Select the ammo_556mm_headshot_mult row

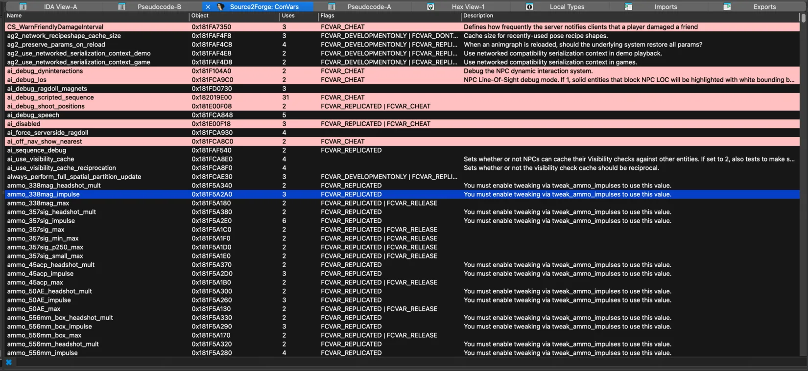click(402, 344)
